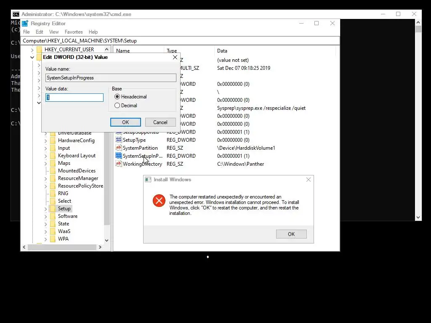Select the WorkingDirectory string value icon
Screen dimensions: 431x323
tap(118, 164)
